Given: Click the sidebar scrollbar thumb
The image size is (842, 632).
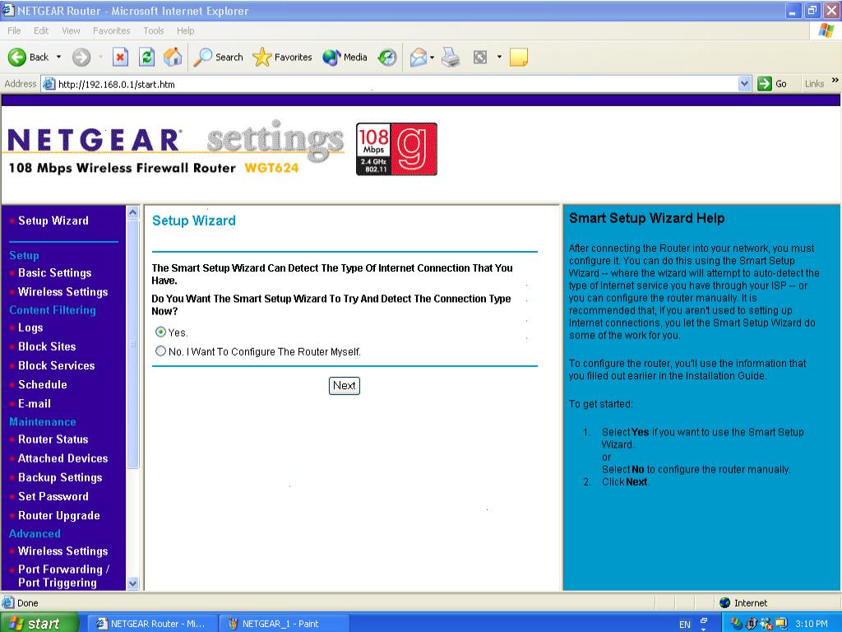Looking at the screenshot, I should coord(132,344).
